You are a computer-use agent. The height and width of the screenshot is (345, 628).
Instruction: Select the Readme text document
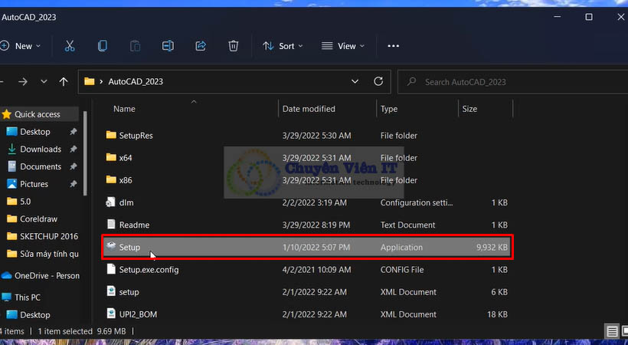coord(134,225)
